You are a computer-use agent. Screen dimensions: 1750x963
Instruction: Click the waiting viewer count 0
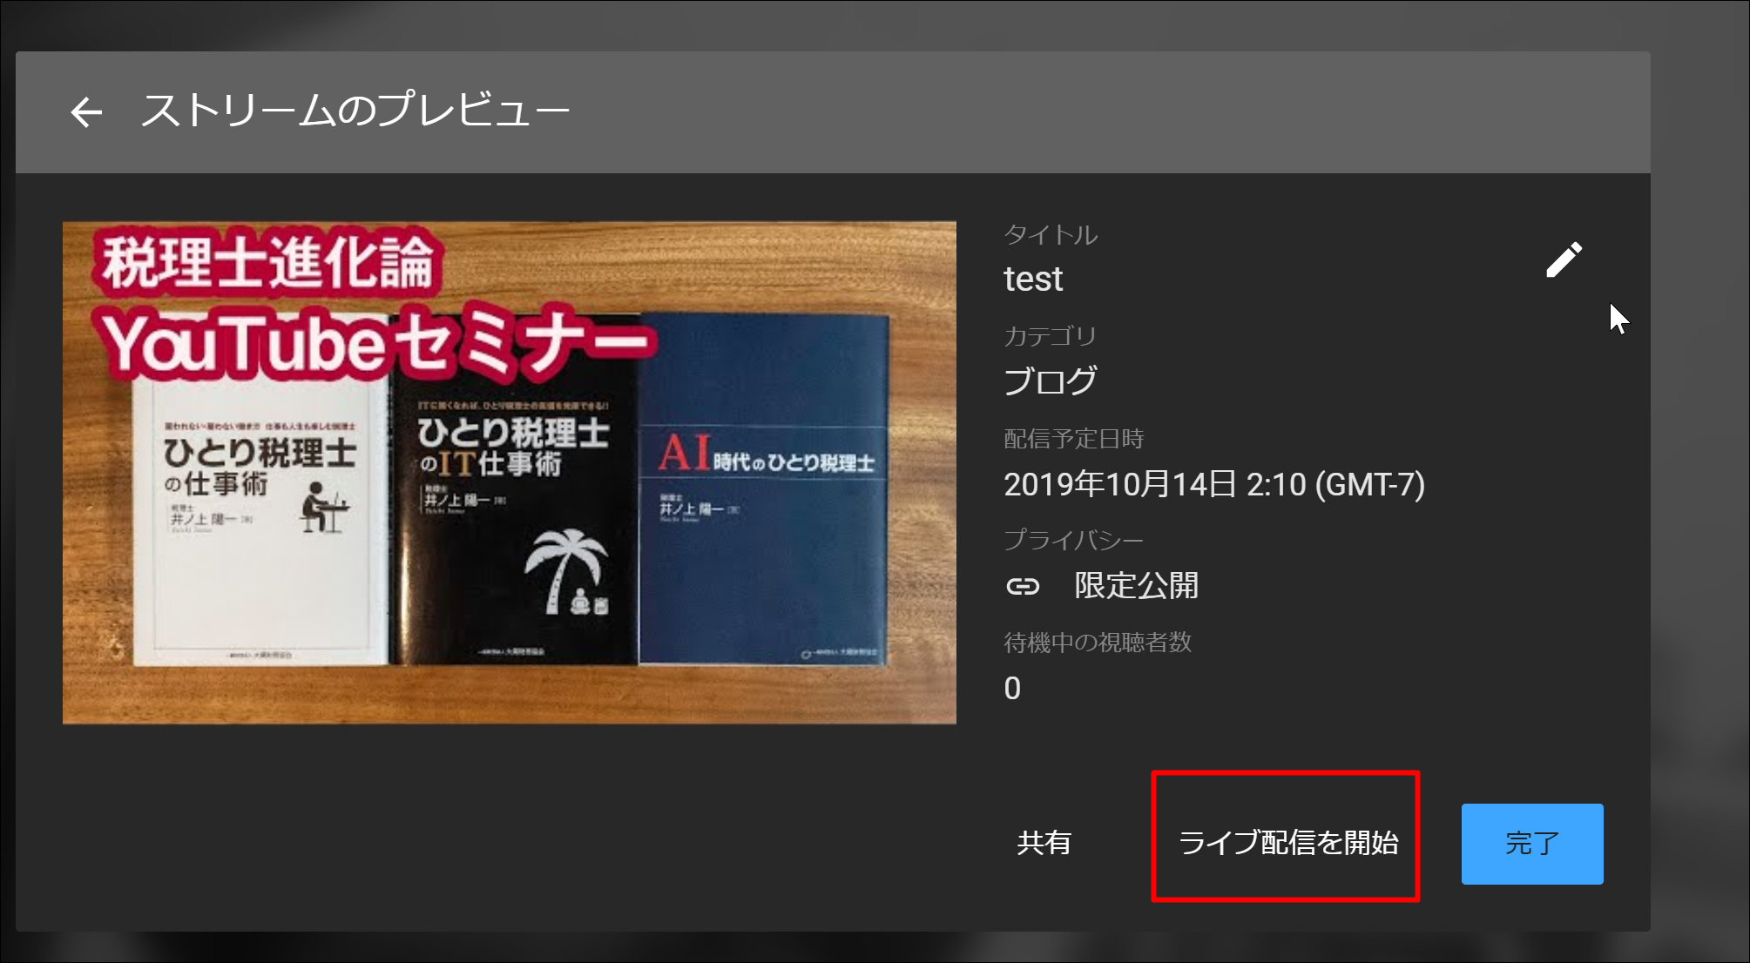pyautogui.click(x=1012, y=689)
